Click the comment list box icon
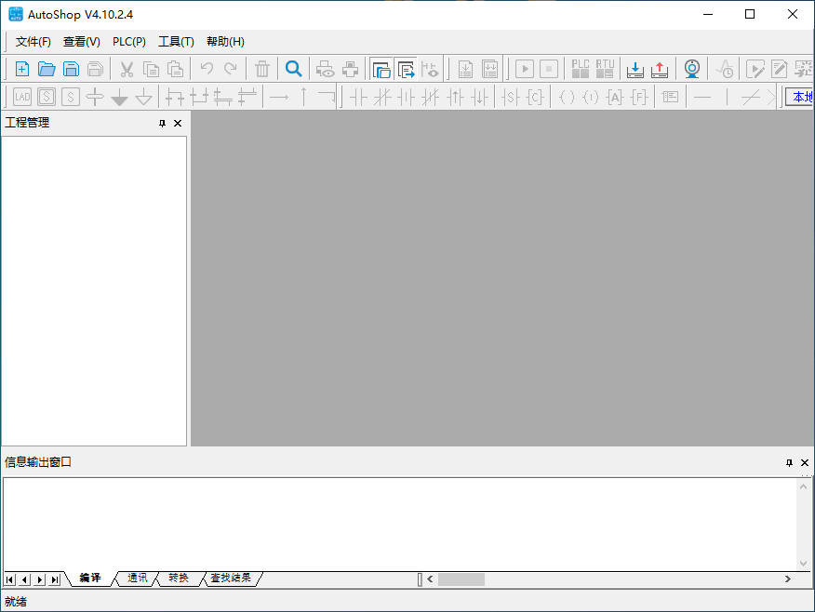The height and width of the screenshot is (612, 815). (x=671, y=97)
